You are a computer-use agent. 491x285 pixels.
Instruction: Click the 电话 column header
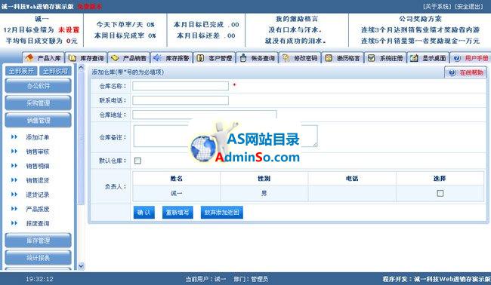352,179
